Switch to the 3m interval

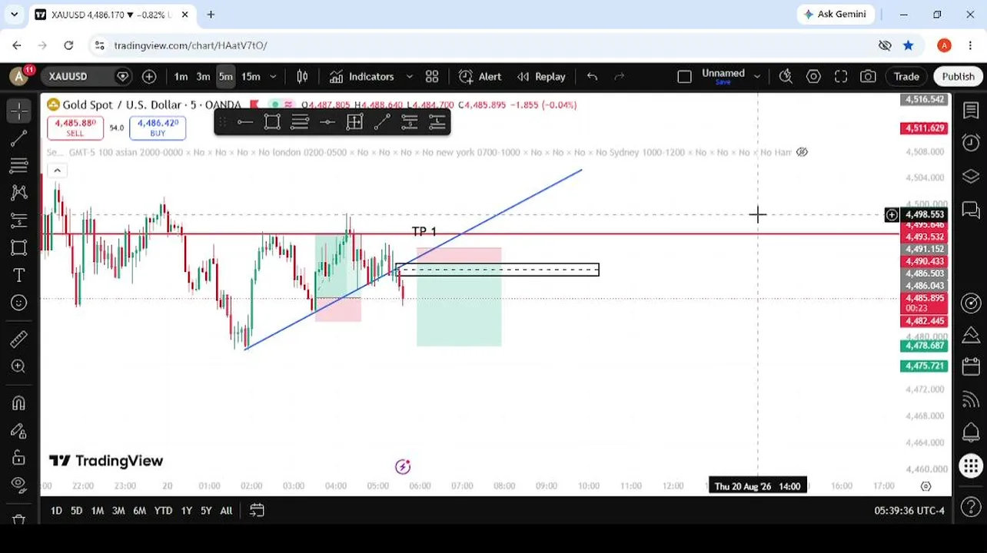[x=203, y=77]
